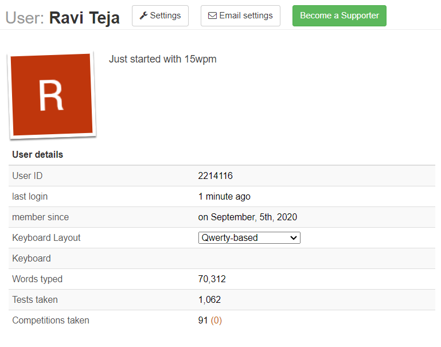Click the words typed value 70,312
Viewport: 441px width, 347px height.
212,279
